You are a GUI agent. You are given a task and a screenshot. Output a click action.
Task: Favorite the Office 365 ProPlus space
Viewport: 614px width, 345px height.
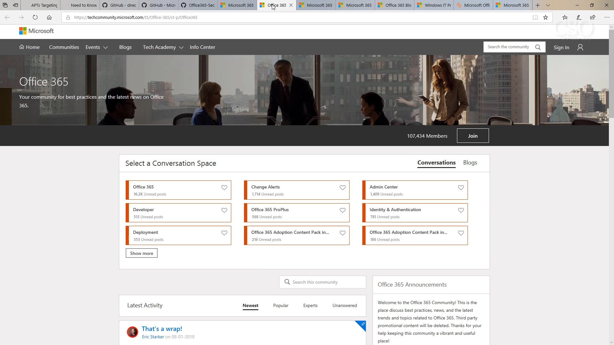pyautogui.click(x=342, y=210)
